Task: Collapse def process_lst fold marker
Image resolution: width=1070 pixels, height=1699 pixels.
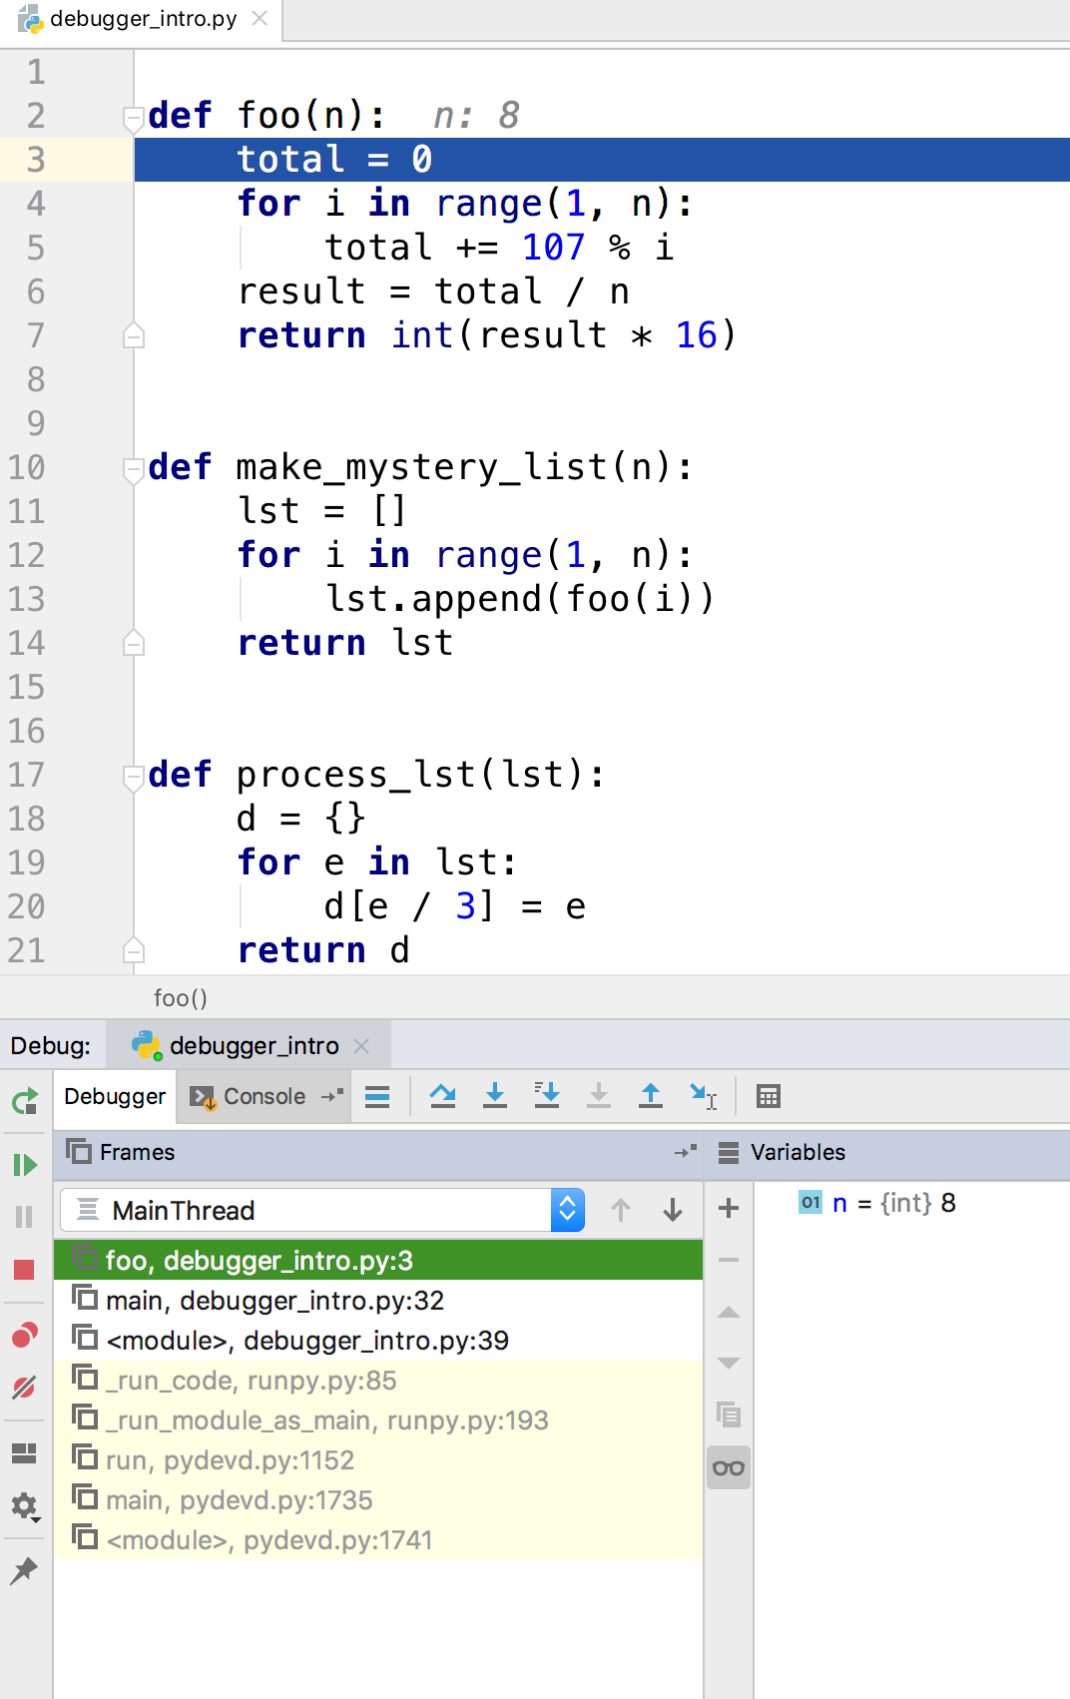Action: 134,778
